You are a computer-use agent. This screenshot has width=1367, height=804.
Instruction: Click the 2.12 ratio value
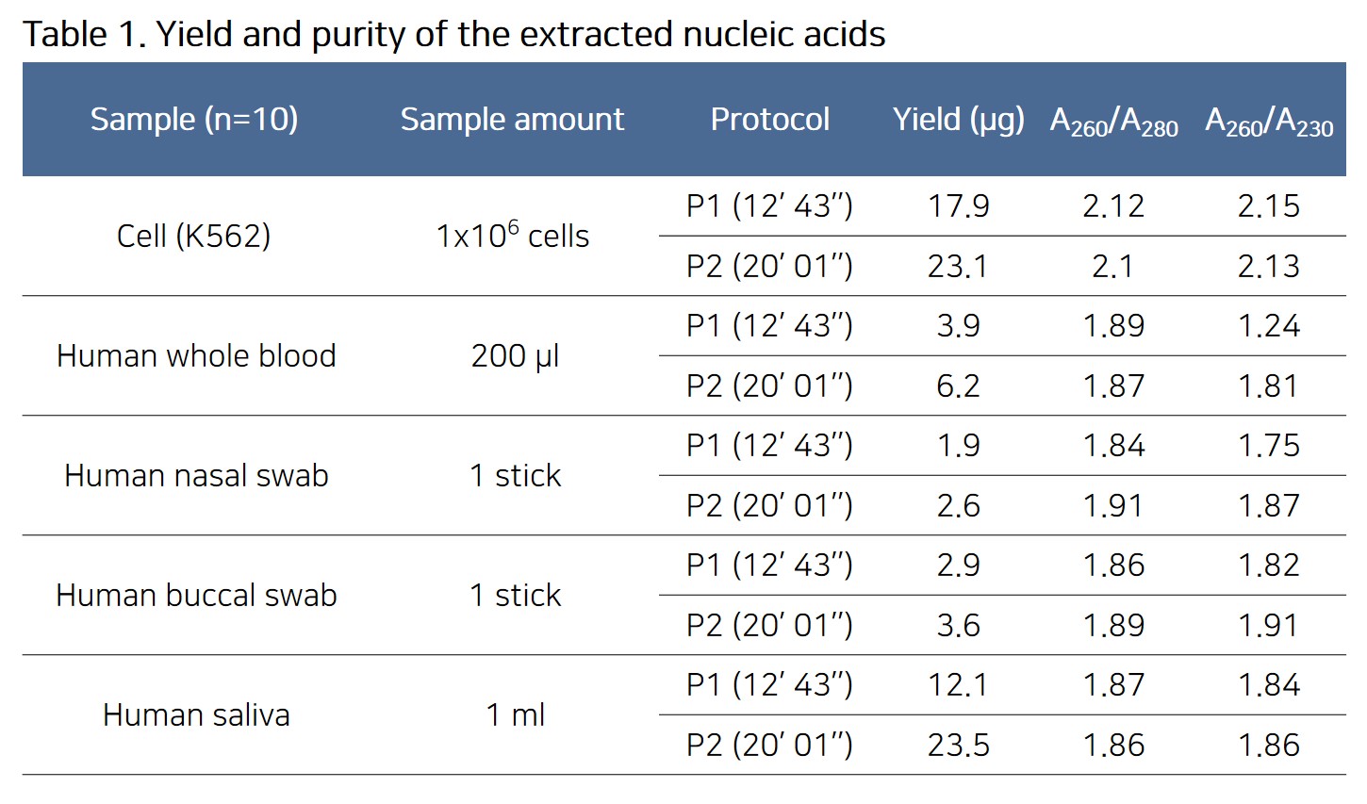(1113, 205)
